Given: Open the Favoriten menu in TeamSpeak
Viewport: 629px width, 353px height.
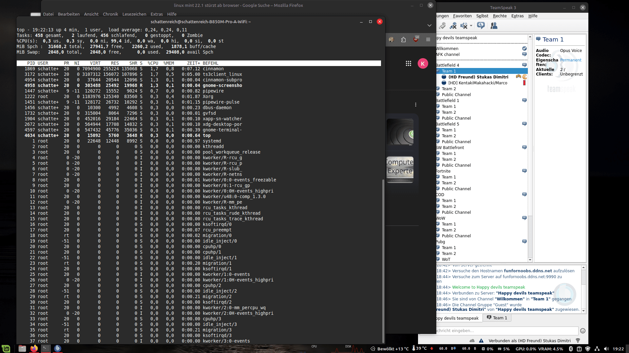Looking at the screenshot, I should [x=462, y=16].
